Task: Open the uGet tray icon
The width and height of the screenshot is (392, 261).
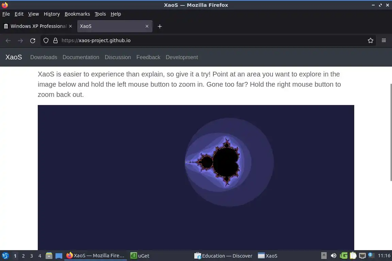Action: (343, 256)
